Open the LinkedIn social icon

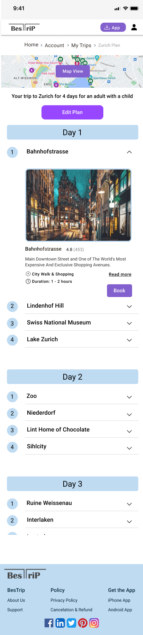tap(60, 623)
